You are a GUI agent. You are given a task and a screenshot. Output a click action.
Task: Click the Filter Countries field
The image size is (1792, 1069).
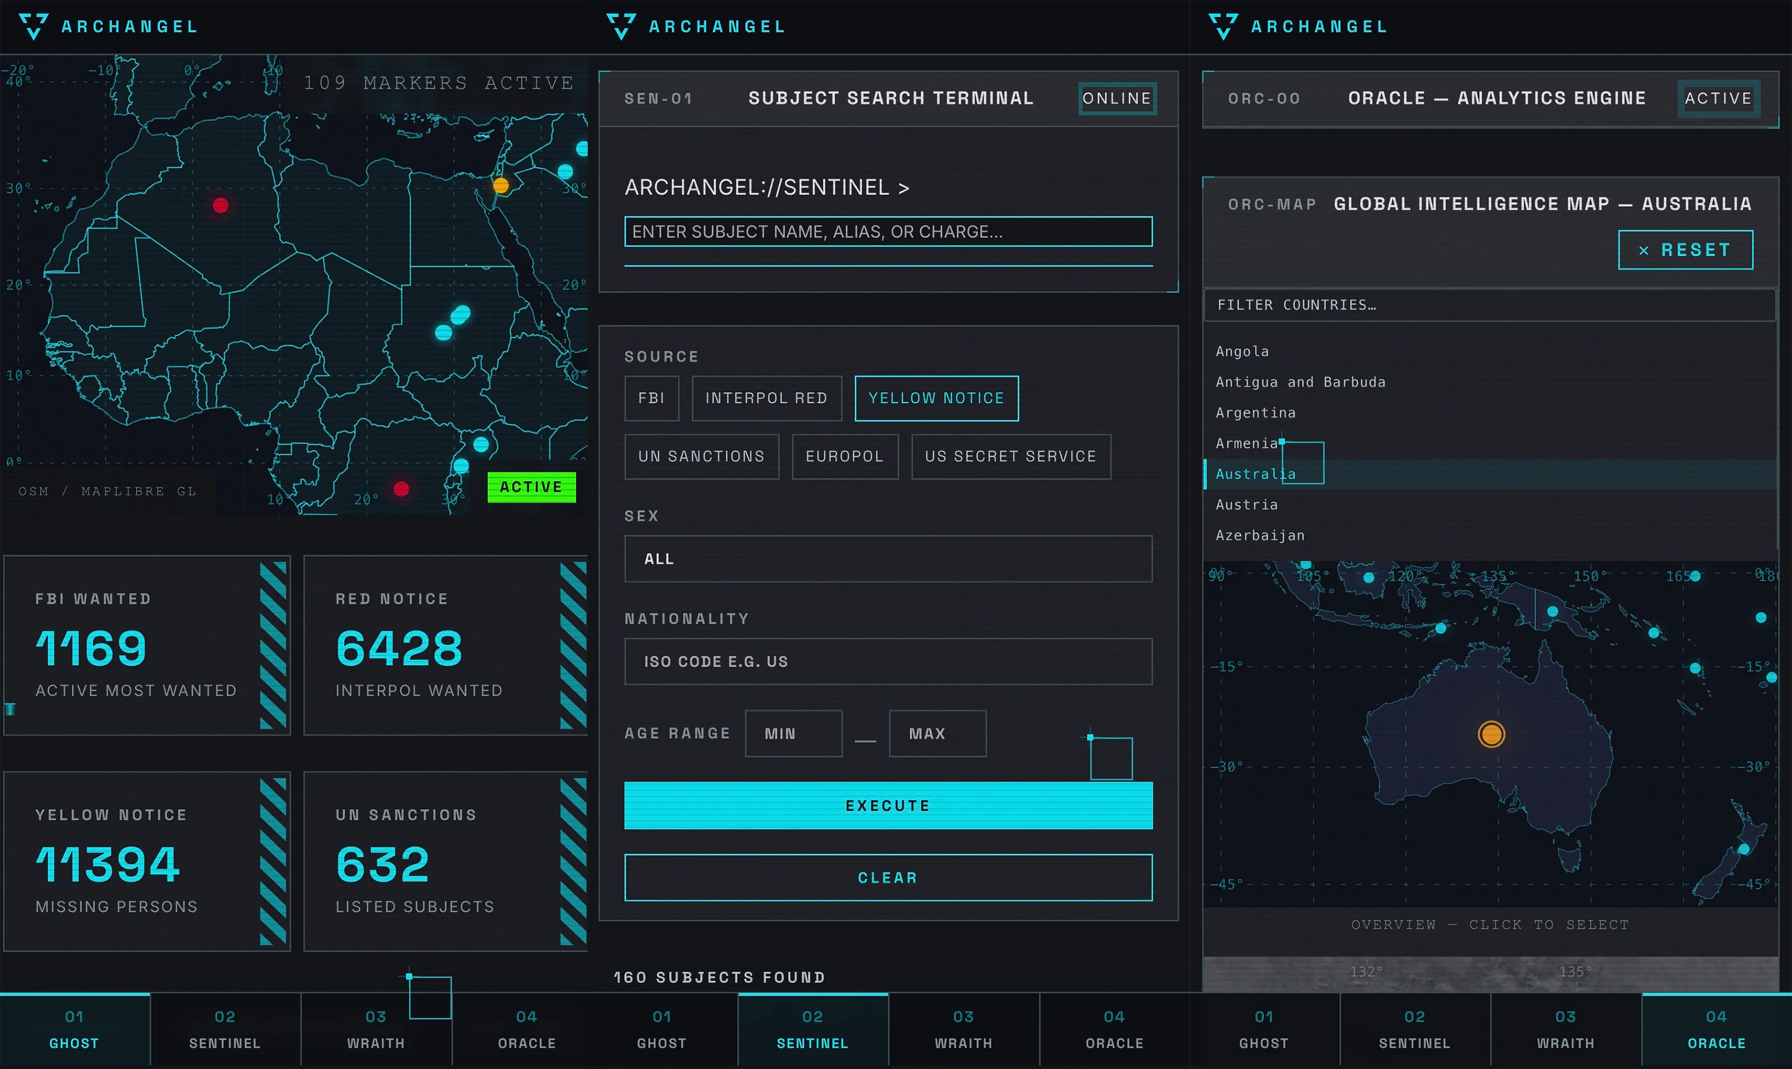tap(1490, 305)
